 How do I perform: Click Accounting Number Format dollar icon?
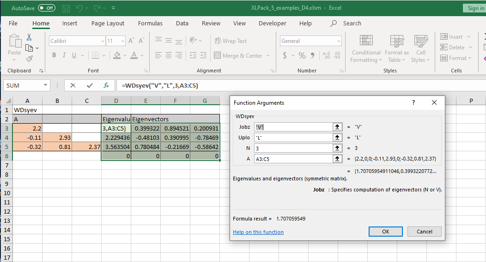(x=285, y=56)
